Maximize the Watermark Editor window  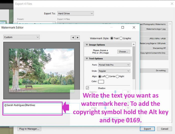pos(122,28)
